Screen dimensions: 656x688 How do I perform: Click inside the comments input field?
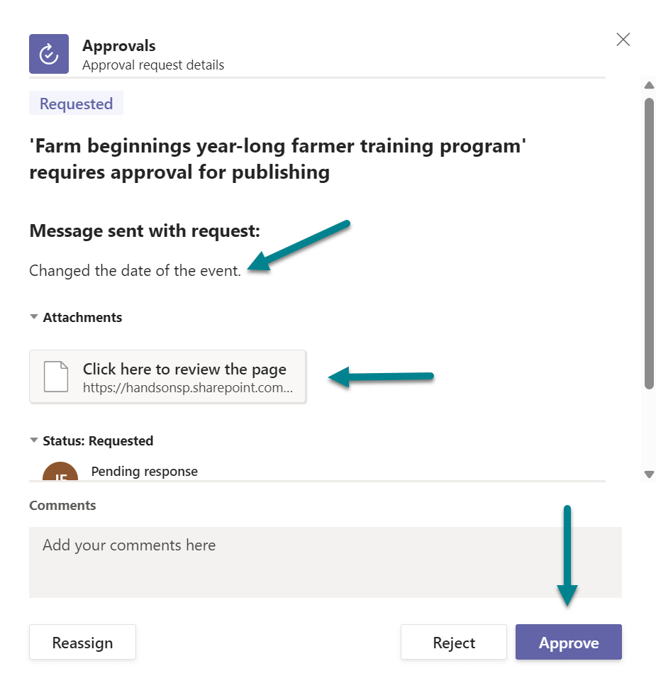coord(325,560)
